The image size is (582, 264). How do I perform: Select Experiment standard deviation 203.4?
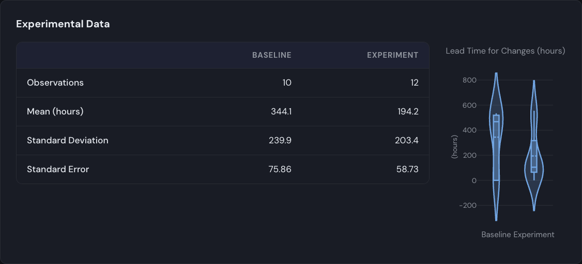pos(407,140)
